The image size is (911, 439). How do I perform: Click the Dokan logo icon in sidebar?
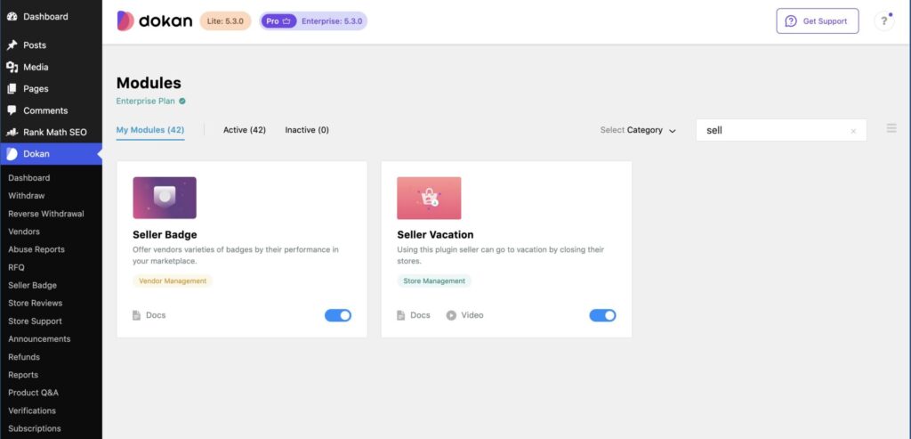[12, 154]
